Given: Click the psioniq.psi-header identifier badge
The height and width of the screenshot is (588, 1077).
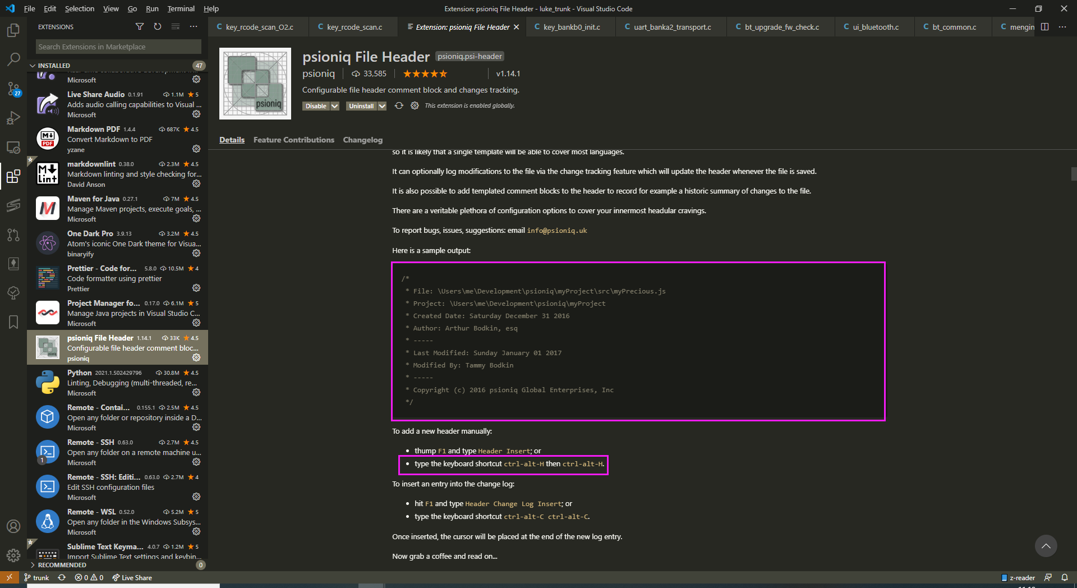Looking at the screenshot, I should (470, 56).
